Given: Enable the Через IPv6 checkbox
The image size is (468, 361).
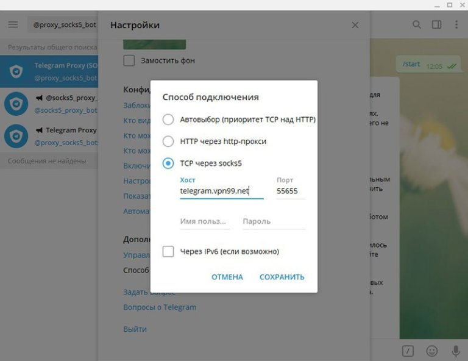Looking at the screenshot, I should pos(168,251).
